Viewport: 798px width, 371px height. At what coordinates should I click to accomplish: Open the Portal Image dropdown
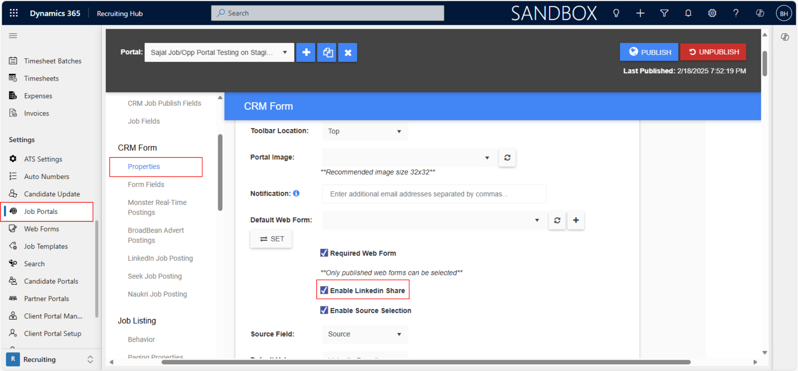click(x=409, y=157)
